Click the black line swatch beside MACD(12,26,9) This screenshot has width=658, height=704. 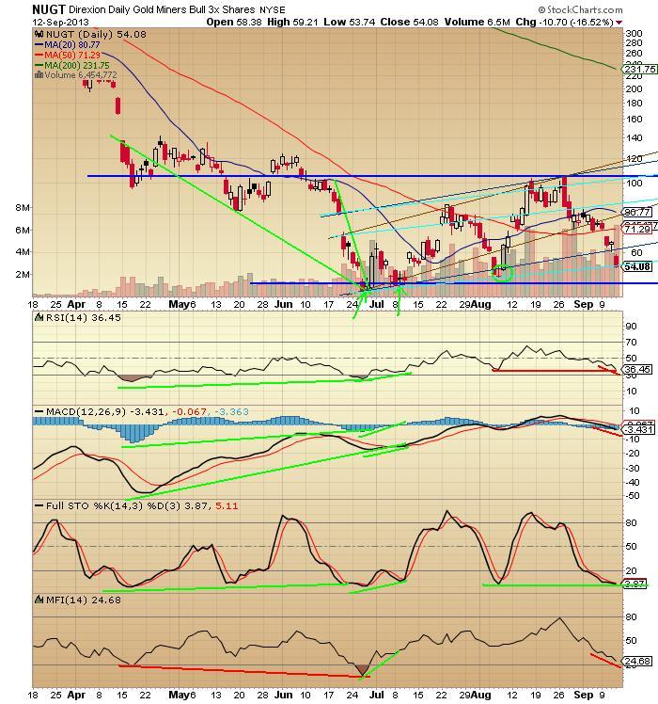(39, 411)
